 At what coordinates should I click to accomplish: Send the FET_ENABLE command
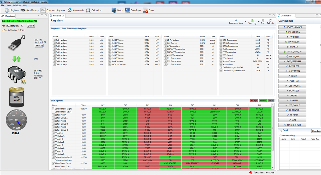[x=292, y=105]
